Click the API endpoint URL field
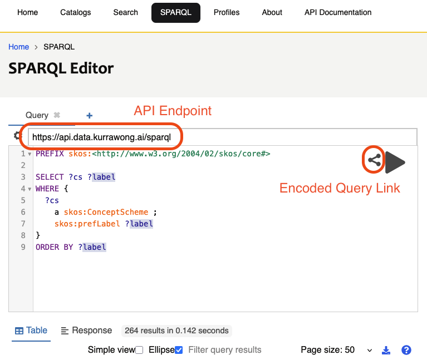Image resolution: width=427 pixels, height=360 pixels. 223,136
